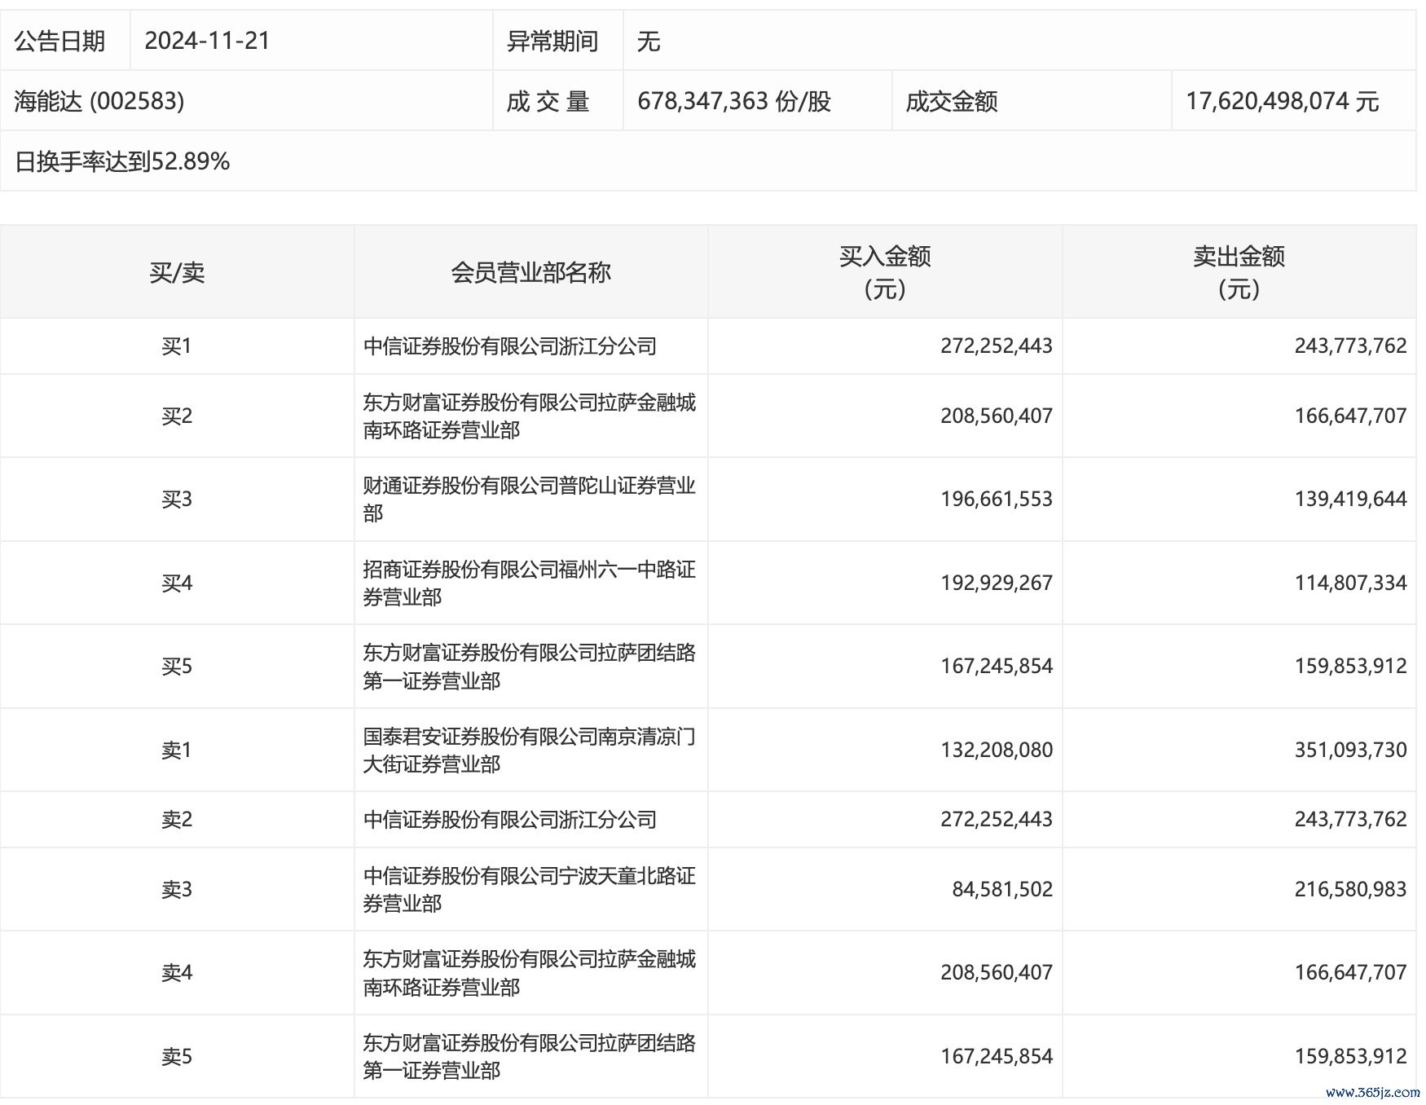Select sell amount 159,853,912 in 买5 row

(1351, 666)
